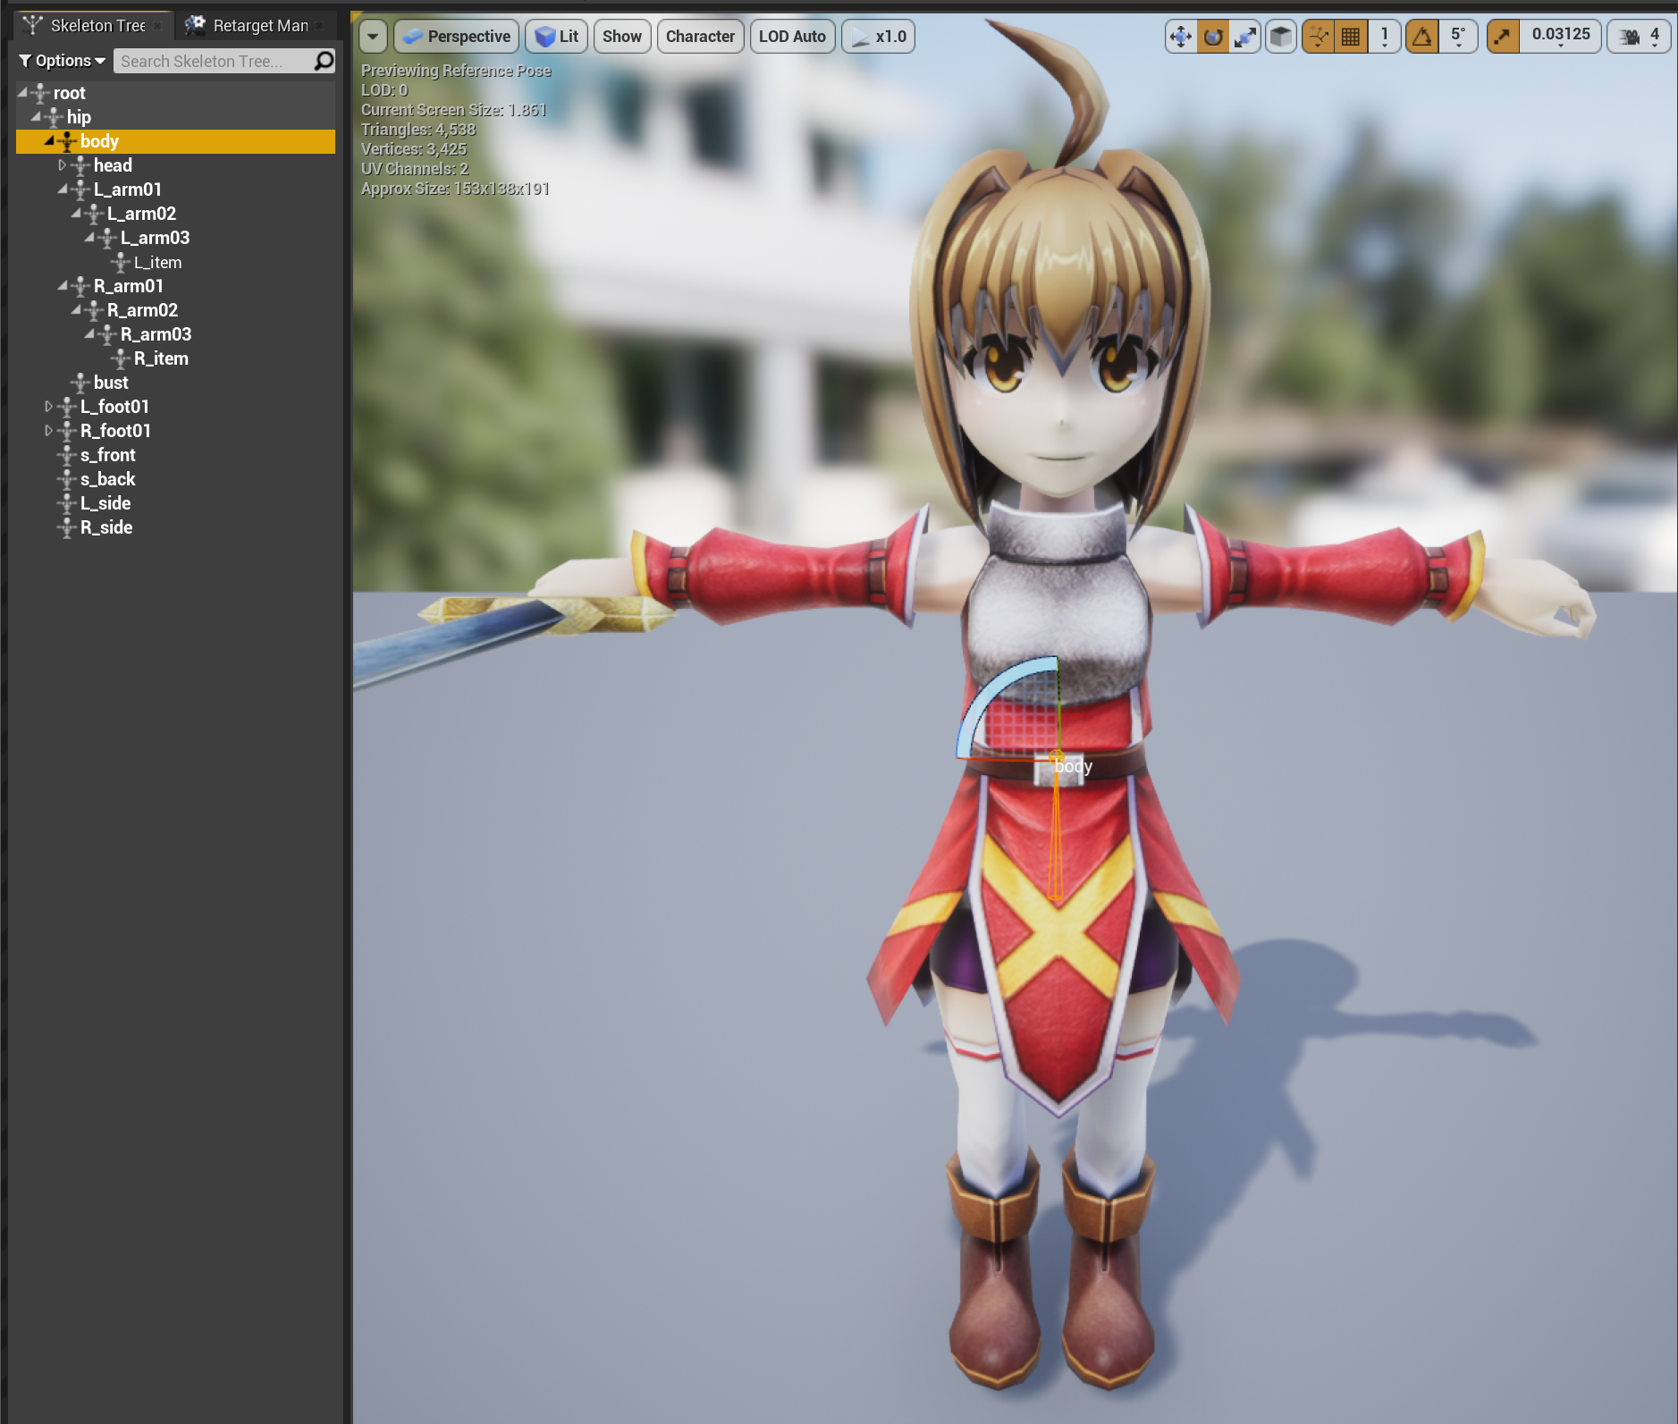Select the R_foot01 bone
The height and width of the screenshot is (1424, 1678).
[x=115, y=431]
